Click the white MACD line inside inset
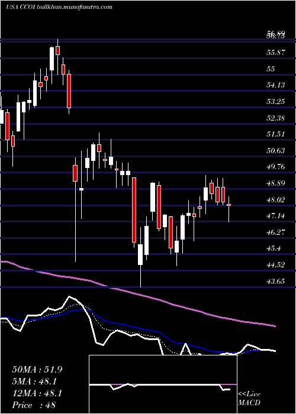Image resolution: width=296 pixels, height=414 pixels. pyautogui.click(x=160, y=385)
